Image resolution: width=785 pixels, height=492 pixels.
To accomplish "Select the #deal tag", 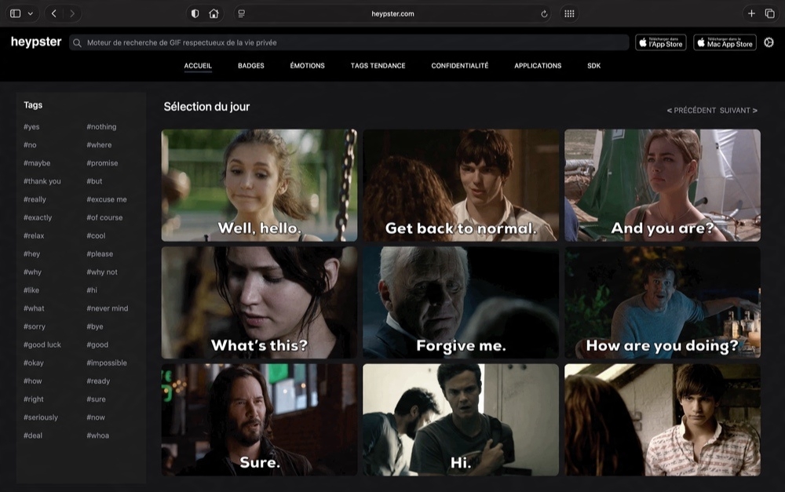I will click(33, 436).
